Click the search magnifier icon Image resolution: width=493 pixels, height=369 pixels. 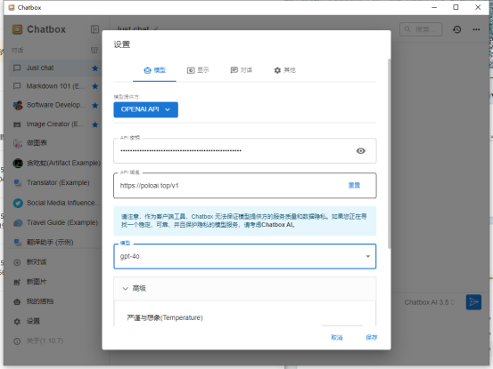coord(407,29)
